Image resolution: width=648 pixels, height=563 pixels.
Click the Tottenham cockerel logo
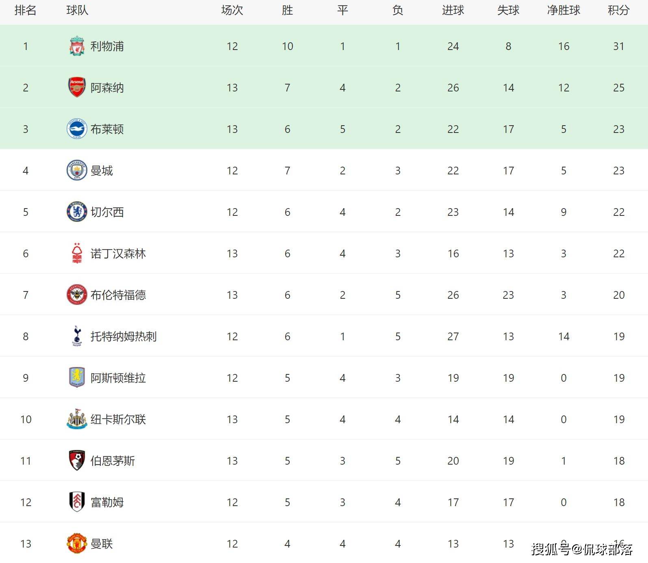tap(77, 336)
